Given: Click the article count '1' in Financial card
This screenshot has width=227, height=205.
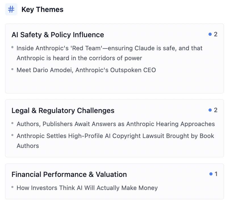Looking at the screenshot, I should tap(216, 174).
